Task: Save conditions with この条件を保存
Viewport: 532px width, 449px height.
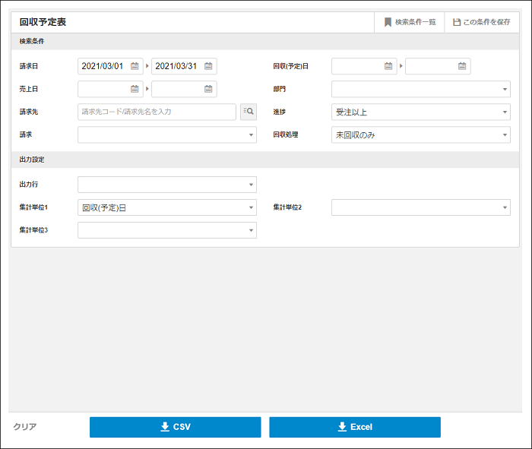Action: [x=481, y=22]
